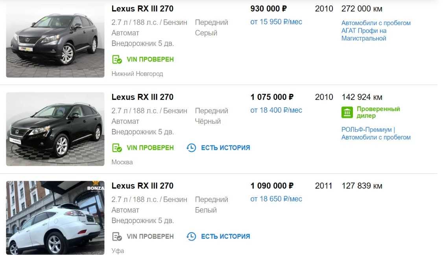Click 'ЕСТЬ ИСТОРИЯ' label on the Moscow listing
Viewport: 443px width, 255px height.
click(x=225, y=148)
